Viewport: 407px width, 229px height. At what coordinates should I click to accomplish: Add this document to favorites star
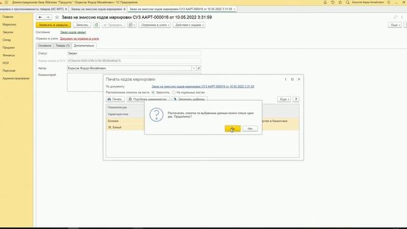(x=57, y=17)
